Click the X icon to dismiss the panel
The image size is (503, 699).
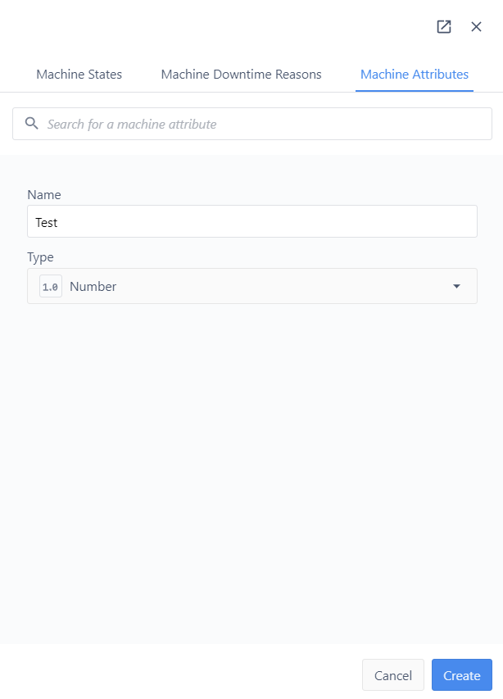pos(476,26)
